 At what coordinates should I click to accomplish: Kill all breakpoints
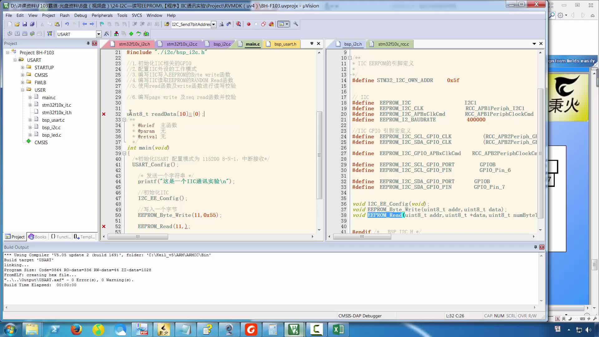(x=271, y=24)
